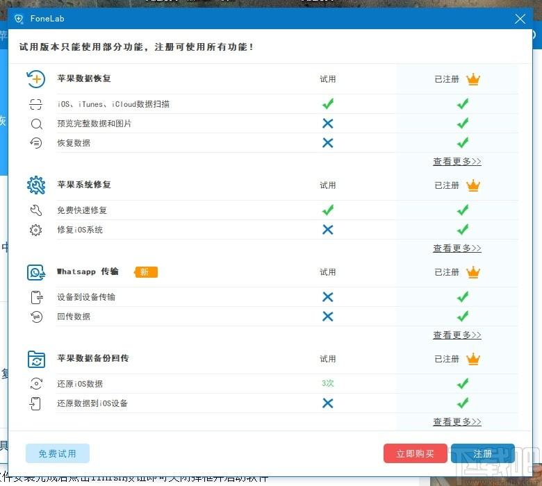Click registered green check for 还原iOS数据
The image size is (542, 486).
pos(463,383)
